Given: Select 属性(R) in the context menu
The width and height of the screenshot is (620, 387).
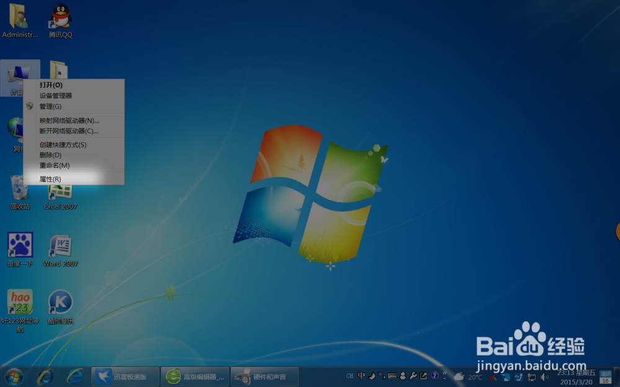Looking at the screenshot, I should (74, 179).
